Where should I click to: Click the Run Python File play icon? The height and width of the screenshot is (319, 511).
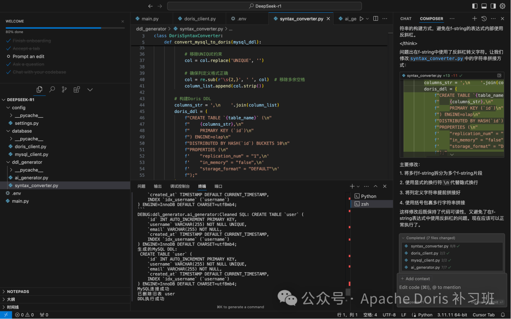[x=361, y=19]
